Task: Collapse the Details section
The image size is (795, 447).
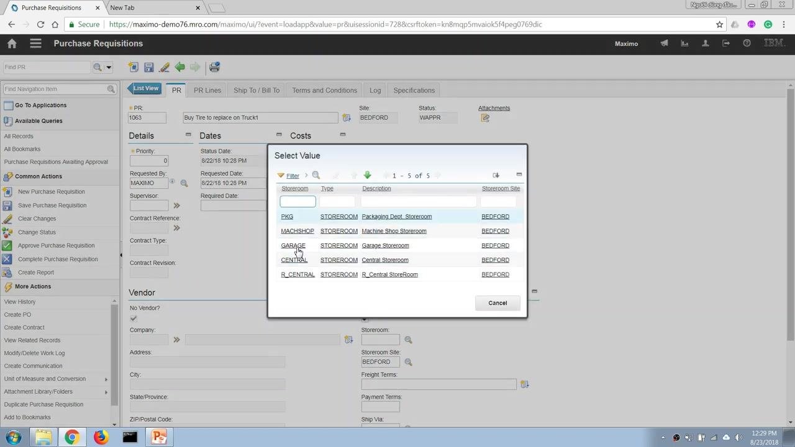Action: [x=188, y=135]
